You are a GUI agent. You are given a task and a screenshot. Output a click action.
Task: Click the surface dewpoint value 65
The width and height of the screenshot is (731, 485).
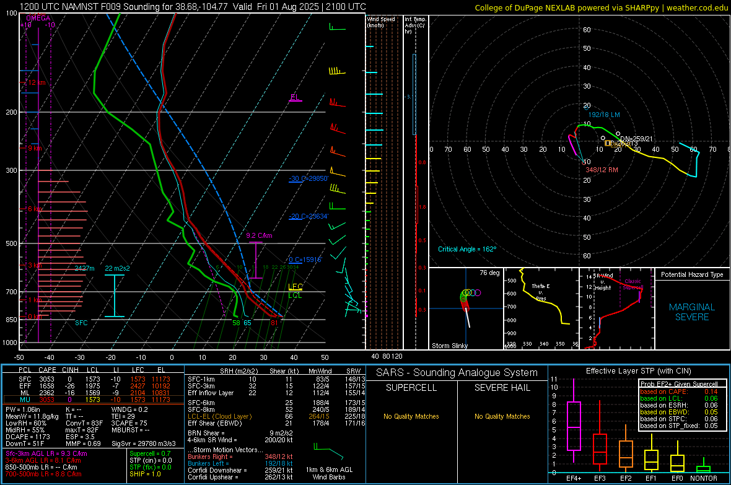[x=247, y=323]
